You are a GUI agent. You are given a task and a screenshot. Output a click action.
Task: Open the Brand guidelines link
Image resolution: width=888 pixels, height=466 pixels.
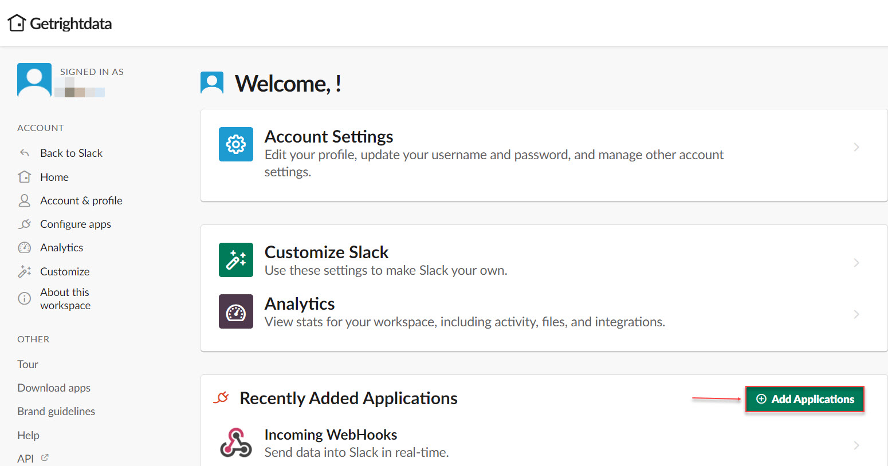[56, 411]
